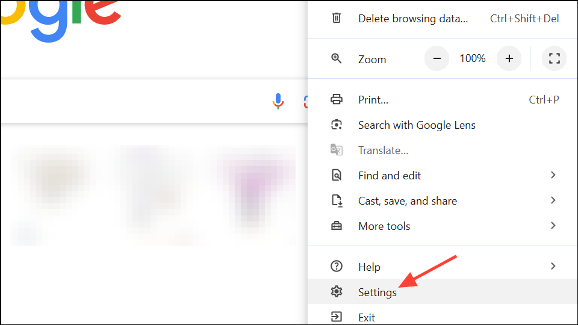Screen dimensions: 578x325
Task: Click the Find and edit document icon
Action: point(337,175)
